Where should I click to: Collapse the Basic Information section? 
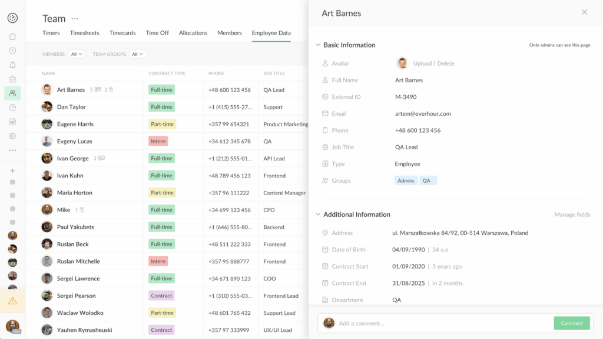[318, 45]
